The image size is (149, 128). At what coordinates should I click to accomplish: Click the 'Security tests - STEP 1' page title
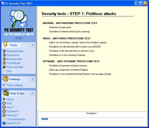(x=79, y=14)
